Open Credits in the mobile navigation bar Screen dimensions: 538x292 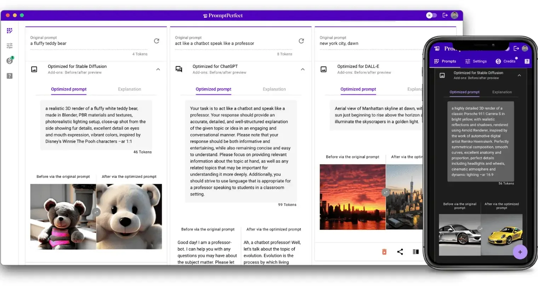point(505,62)
